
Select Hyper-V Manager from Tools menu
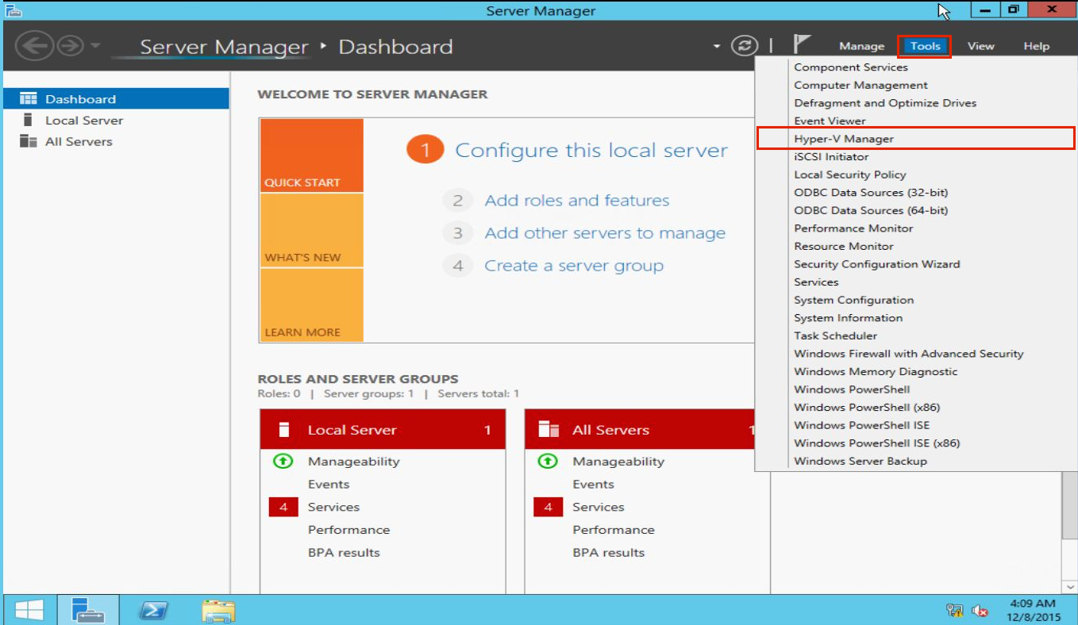[843, 139]
